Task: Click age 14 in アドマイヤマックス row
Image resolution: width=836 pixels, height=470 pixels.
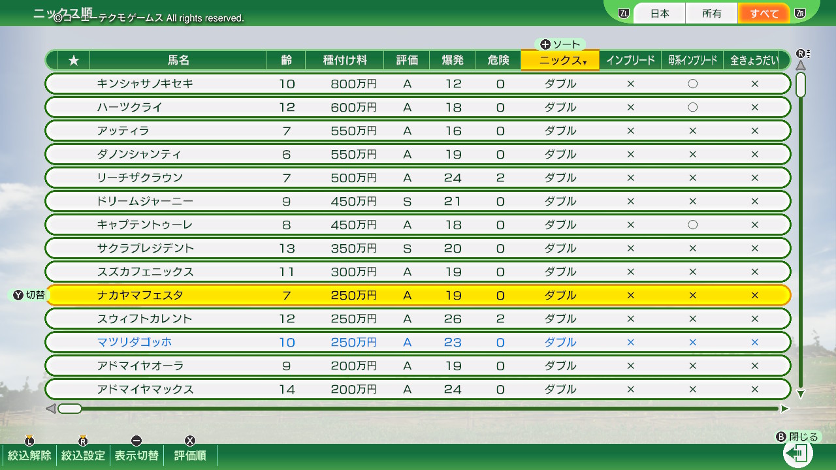Action: pos(287,389)
